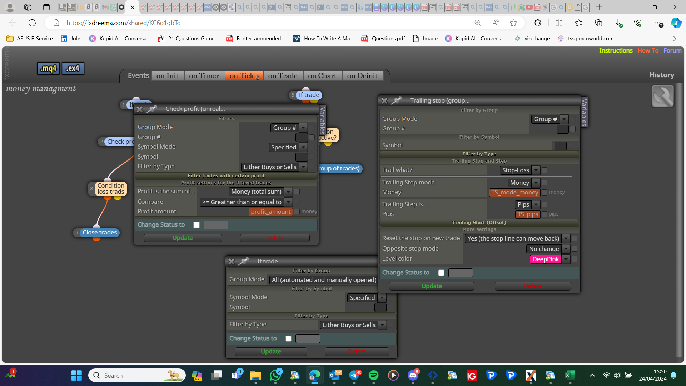Refresh the browser page
The width and height of the screenshot is (686, 386).
(32, 23)
